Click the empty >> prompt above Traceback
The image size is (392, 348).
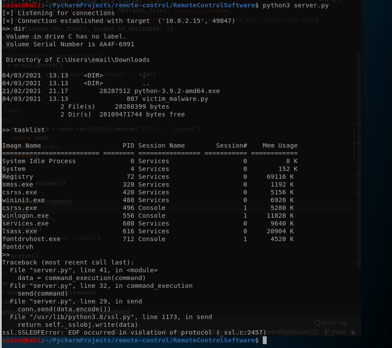[6, 255]
